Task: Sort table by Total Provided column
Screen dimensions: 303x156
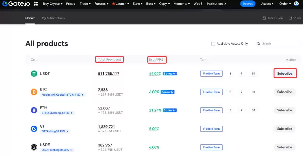Action: (x=109, y=60)
